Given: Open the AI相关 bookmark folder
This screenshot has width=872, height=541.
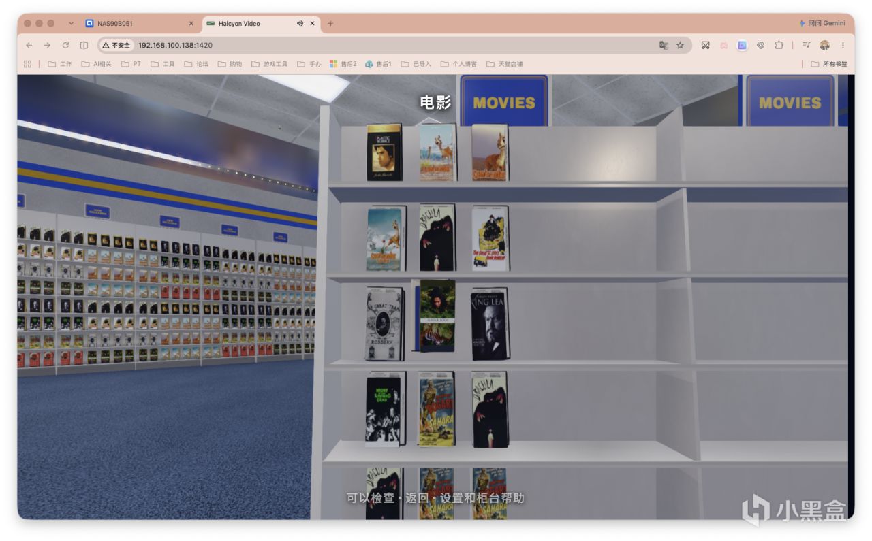Looking at the screenshot, I should point(96,64).
